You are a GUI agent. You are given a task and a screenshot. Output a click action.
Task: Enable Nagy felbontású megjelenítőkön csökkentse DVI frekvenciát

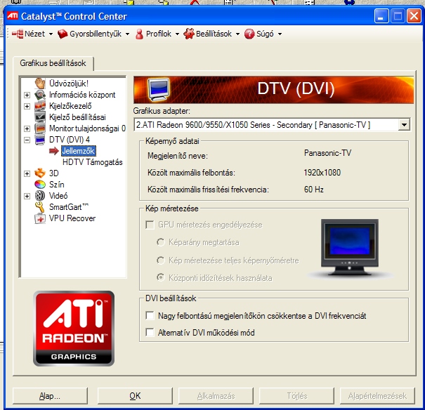150,315
